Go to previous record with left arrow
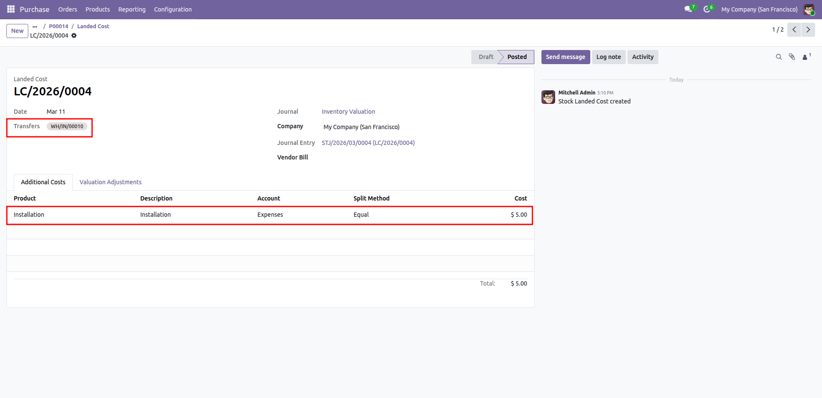 (x=794, y=29)
